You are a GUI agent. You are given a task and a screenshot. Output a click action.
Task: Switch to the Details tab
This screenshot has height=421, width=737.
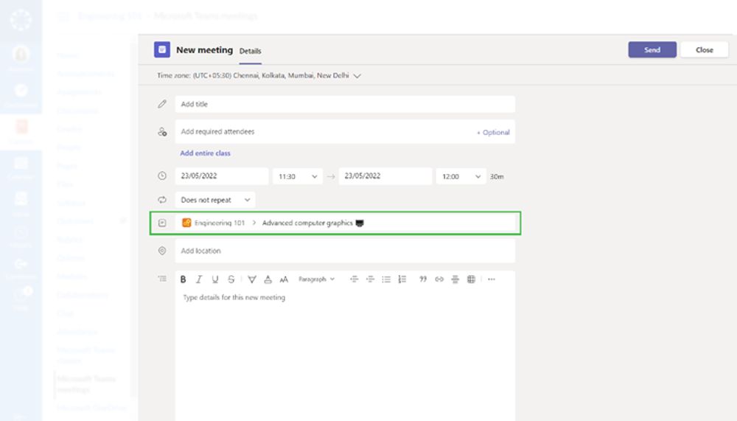pos(251,51)
